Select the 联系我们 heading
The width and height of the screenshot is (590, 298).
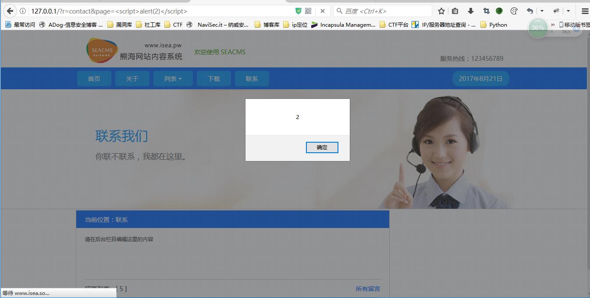[121, 136]
